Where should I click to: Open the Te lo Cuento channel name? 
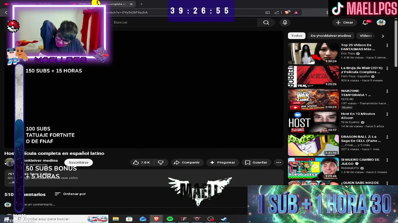pyautogui.click(x=350, y=122)
